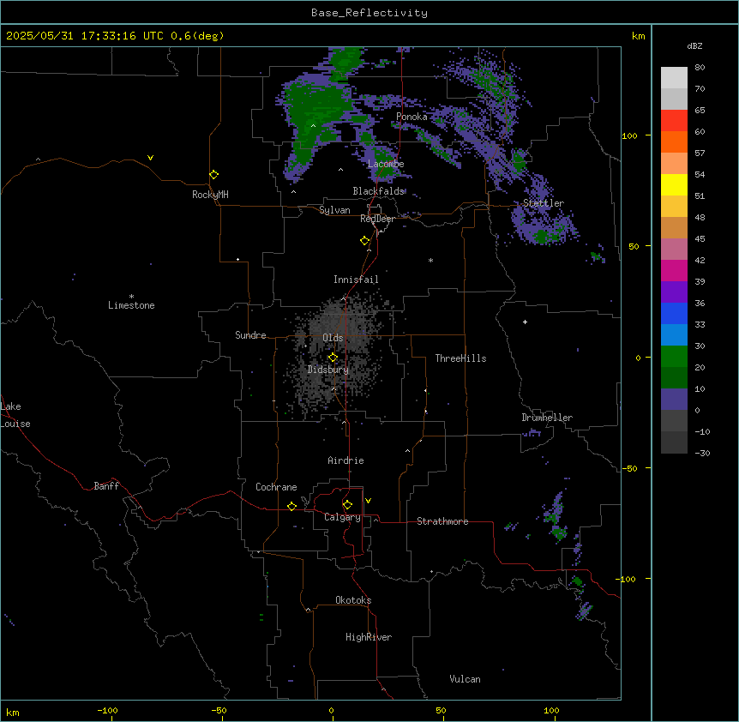Click the yellow diamond marker above RockyMH
Viewport: 739px width, 722px height.
click(214, 175)
